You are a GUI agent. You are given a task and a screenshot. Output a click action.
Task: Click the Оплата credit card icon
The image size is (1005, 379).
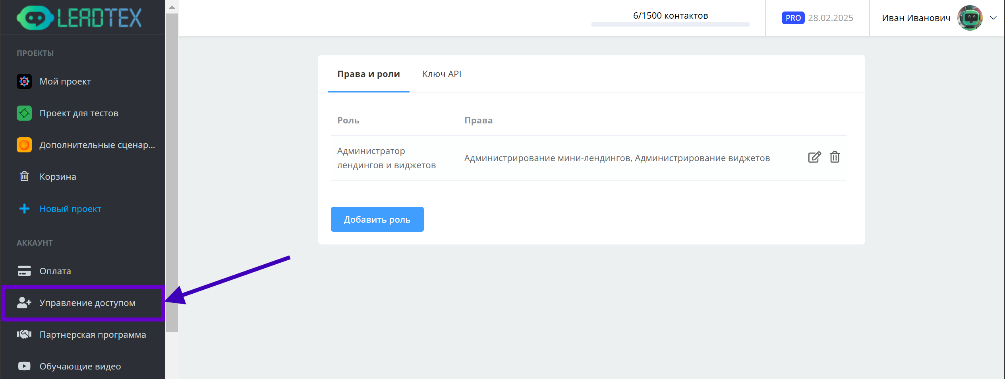(24, 271)
